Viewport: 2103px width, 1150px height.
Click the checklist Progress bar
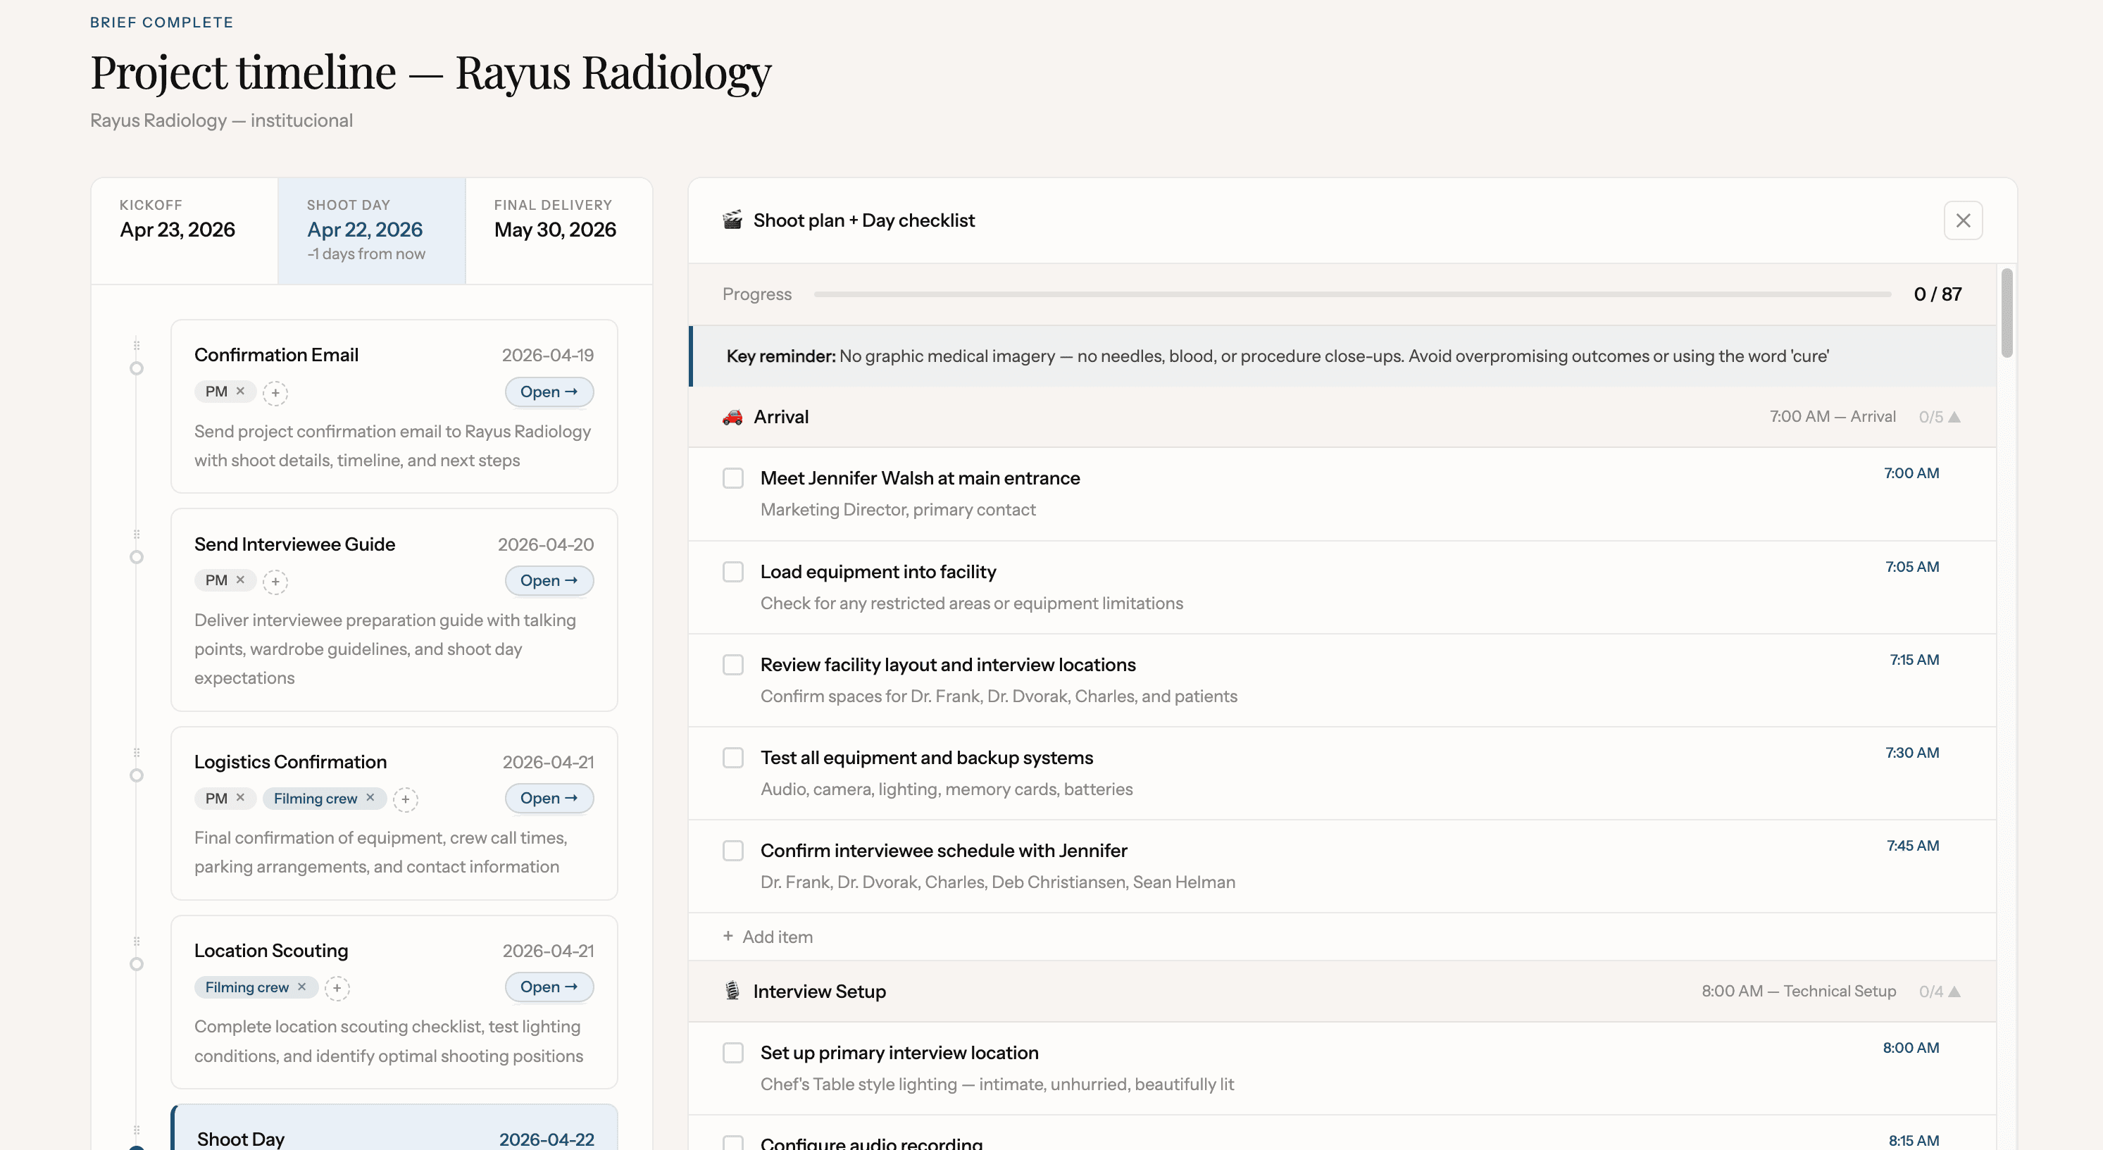(1352, 294)
